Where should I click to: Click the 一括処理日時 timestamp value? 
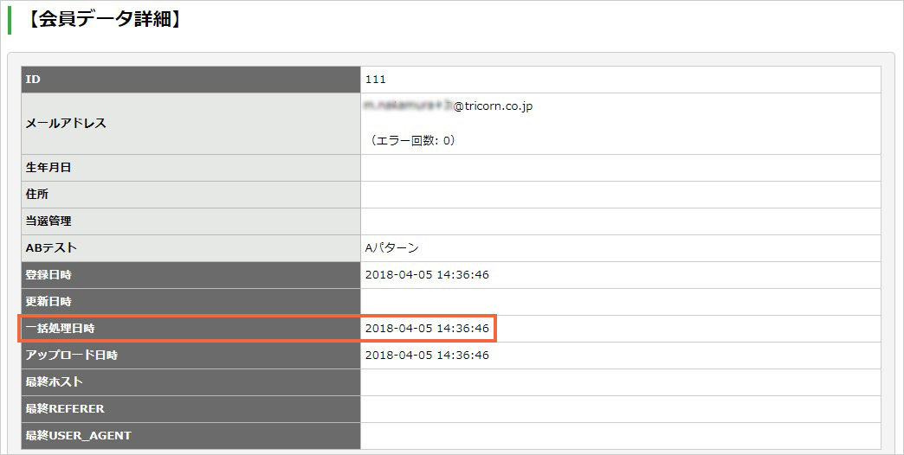(427, 329)
